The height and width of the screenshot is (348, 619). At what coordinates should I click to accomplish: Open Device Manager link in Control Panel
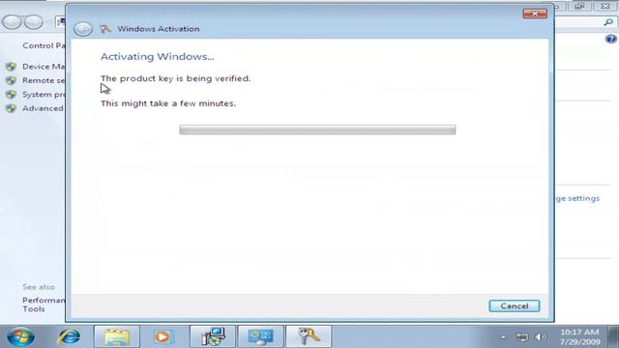tap(44, 67)
